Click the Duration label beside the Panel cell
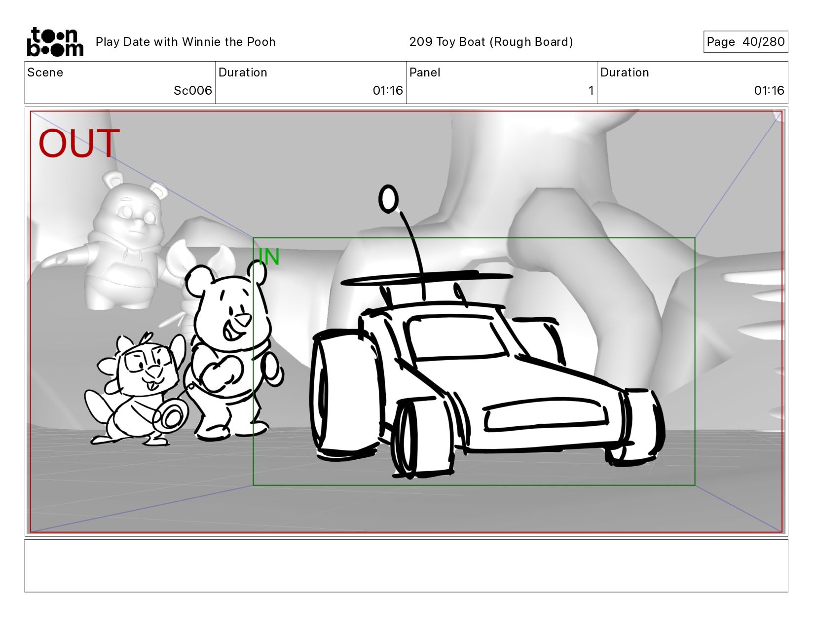Viewport: 814px width, 629px height. point(625,73)
